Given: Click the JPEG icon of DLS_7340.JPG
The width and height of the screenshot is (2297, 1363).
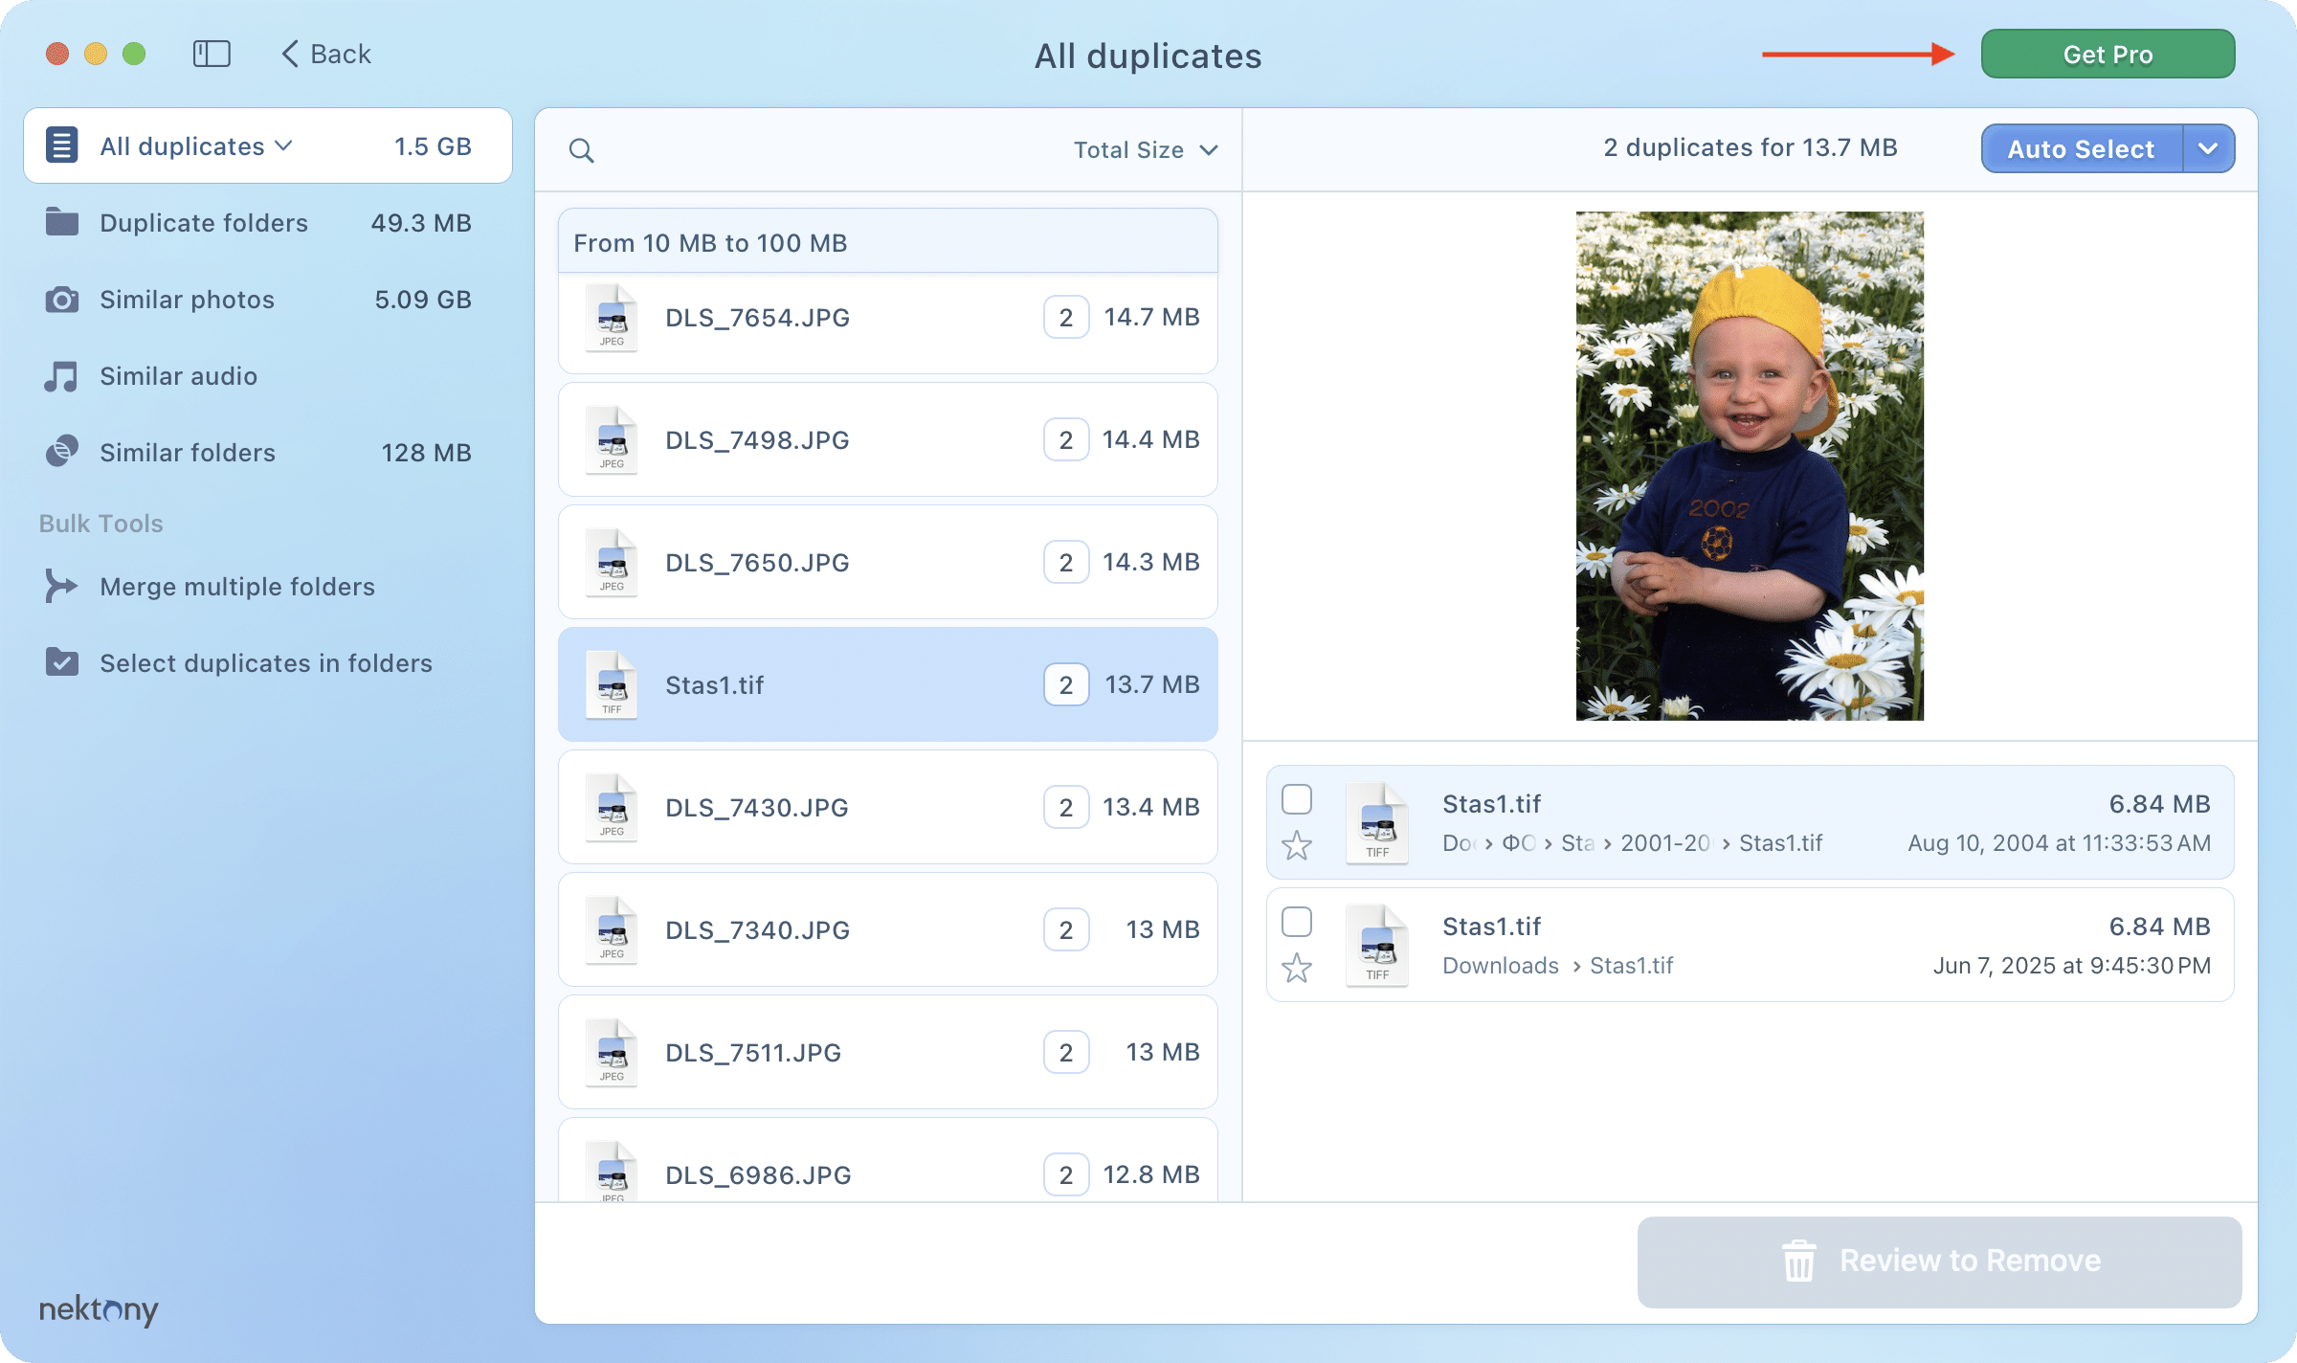Looking at the screenshot, I should coord(612,930).
